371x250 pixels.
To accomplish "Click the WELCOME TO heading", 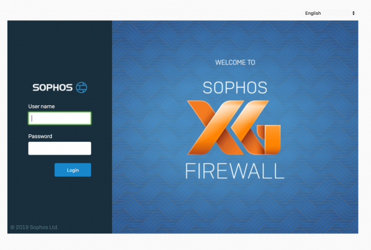I will (235, 62).
